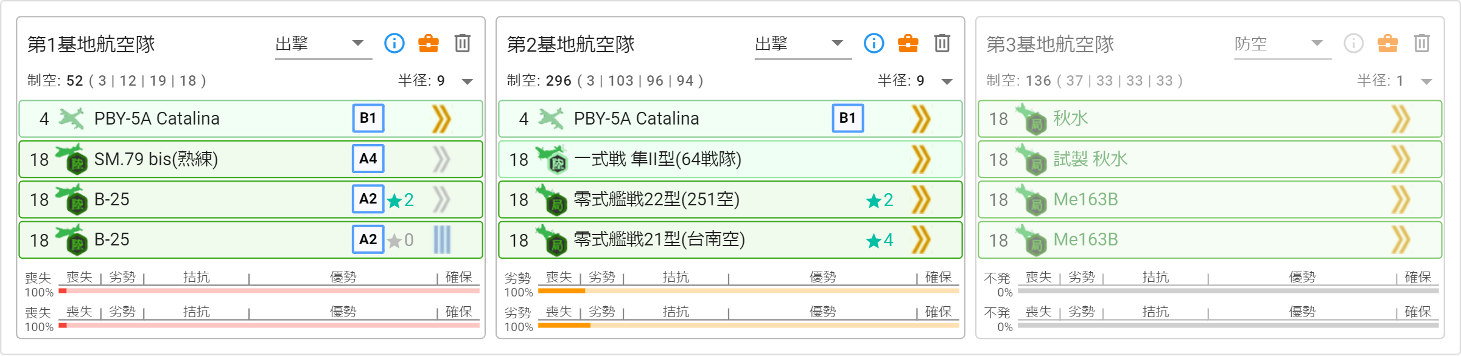Delete 第1基地航空隊 with trash icon
The height and width of the screenshot is (356, 1461).
click(x=462, y=43)
